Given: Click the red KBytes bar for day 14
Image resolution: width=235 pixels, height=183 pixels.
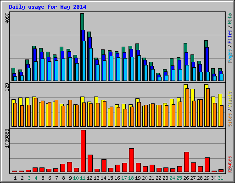Looking at the screenshot, I should pos(104,166).
